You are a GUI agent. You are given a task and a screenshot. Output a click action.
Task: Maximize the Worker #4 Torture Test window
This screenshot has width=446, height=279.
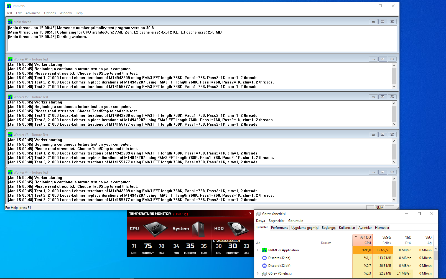coord(383,172)
